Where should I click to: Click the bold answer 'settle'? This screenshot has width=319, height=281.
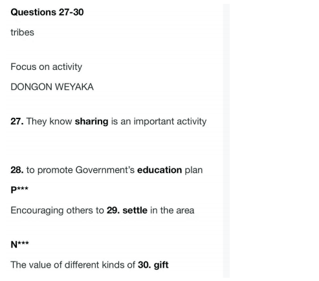click(135, 210)
